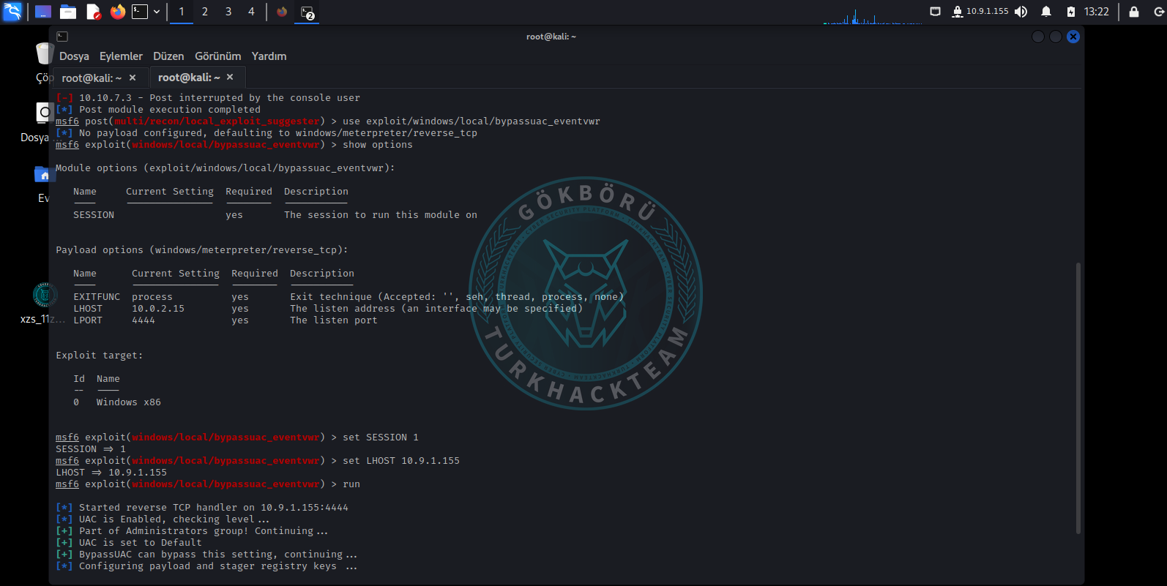Open the Eylemler menu
The width and height of the screenshot is (1167, 586).
pos(121,56)
